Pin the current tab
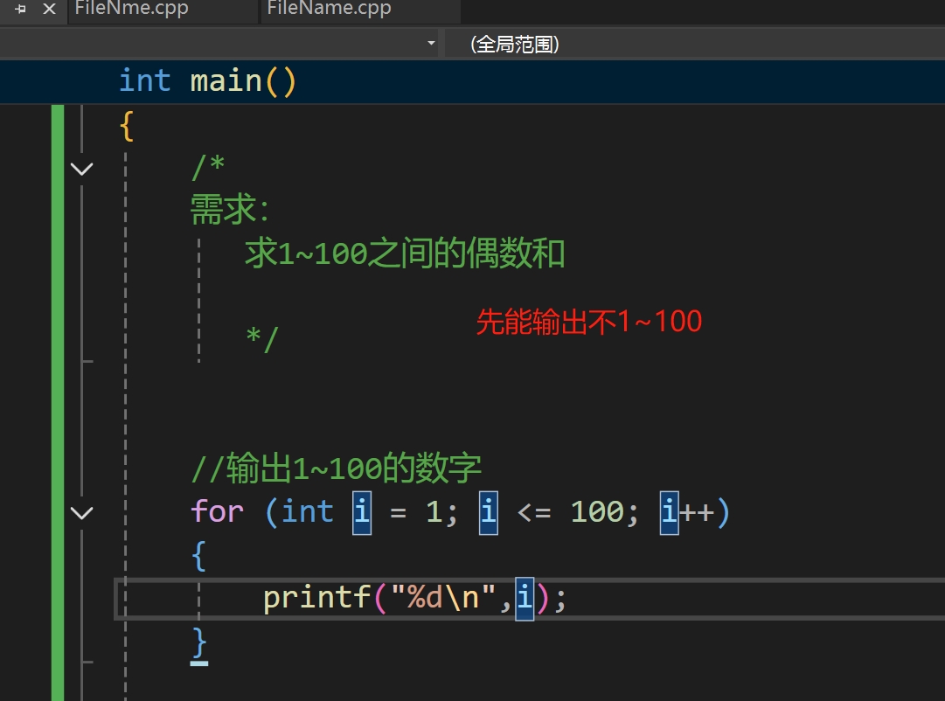Image resolution: width=945 pixels, height=701 pixels. click(20, 9)
